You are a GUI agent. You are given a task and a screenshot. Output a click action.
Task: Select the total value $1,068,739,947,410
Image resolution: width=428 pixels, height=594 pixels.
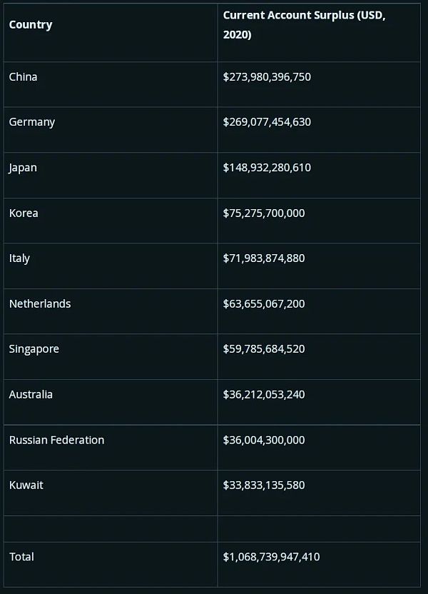click(x=272, y=556)
